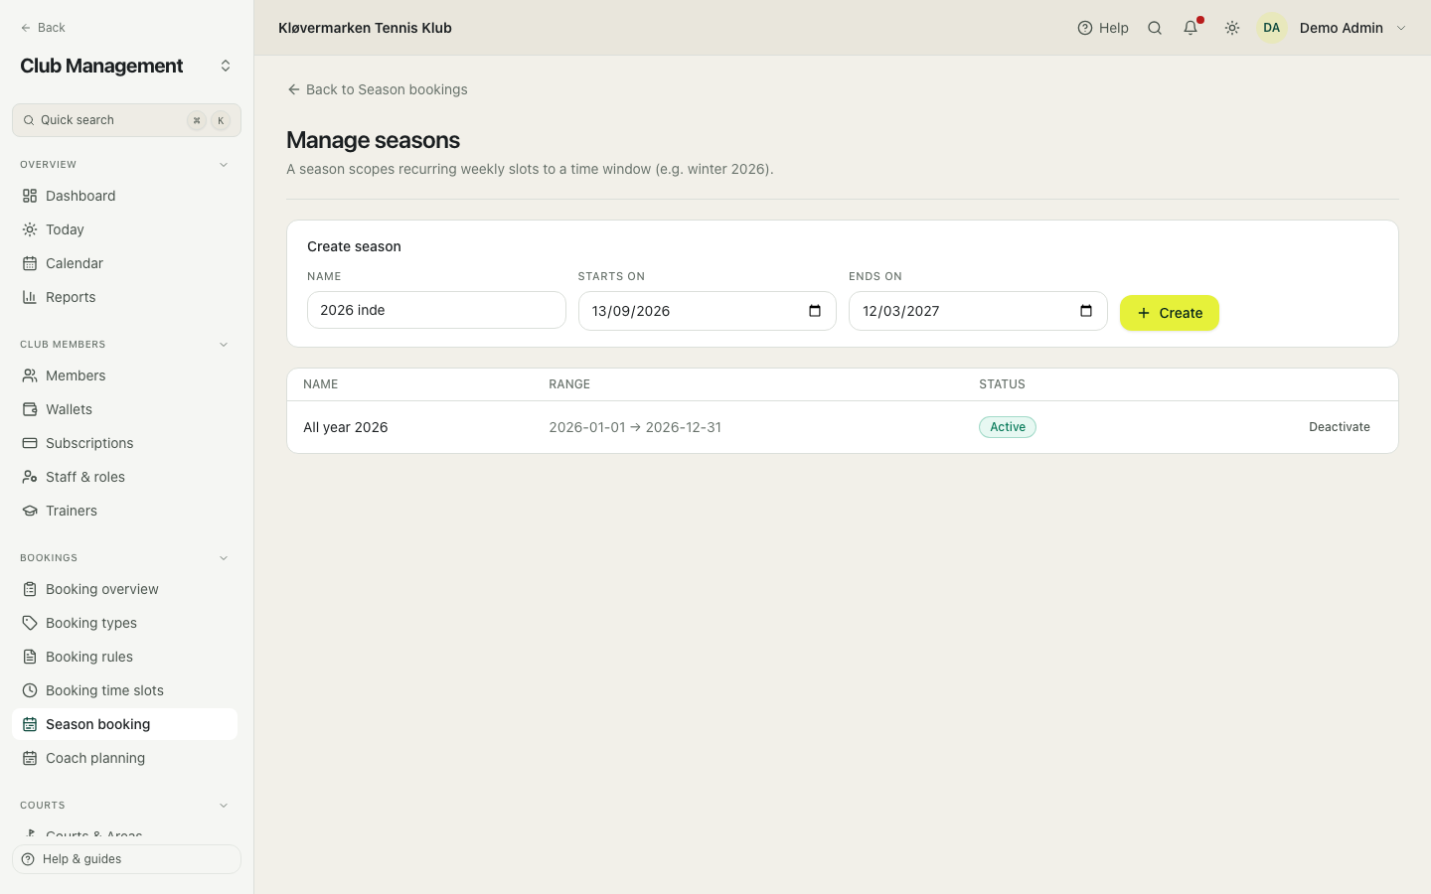Select Season booking in sidebar
The height and width of the screenshot is (894, 1431).
pyautogui.click(x=125, y=724)
